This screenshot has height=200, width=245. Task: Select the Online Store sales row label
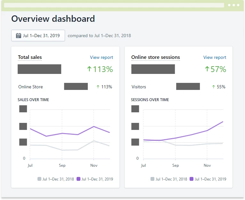coord(30,87)
